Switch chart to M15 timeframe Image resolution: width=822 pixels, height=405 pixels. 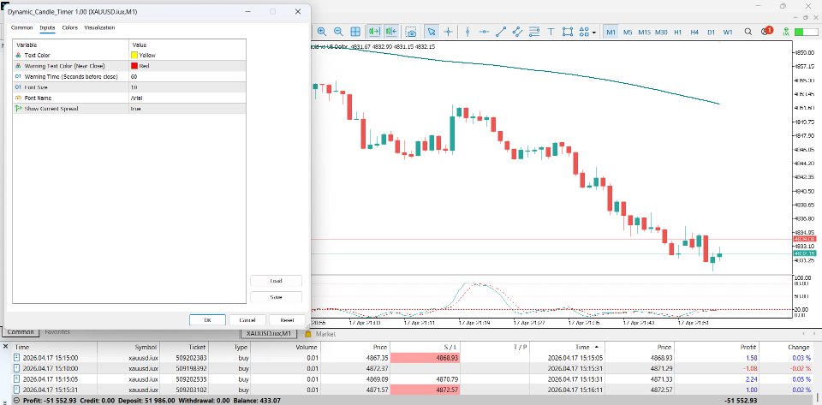(644, 32)
